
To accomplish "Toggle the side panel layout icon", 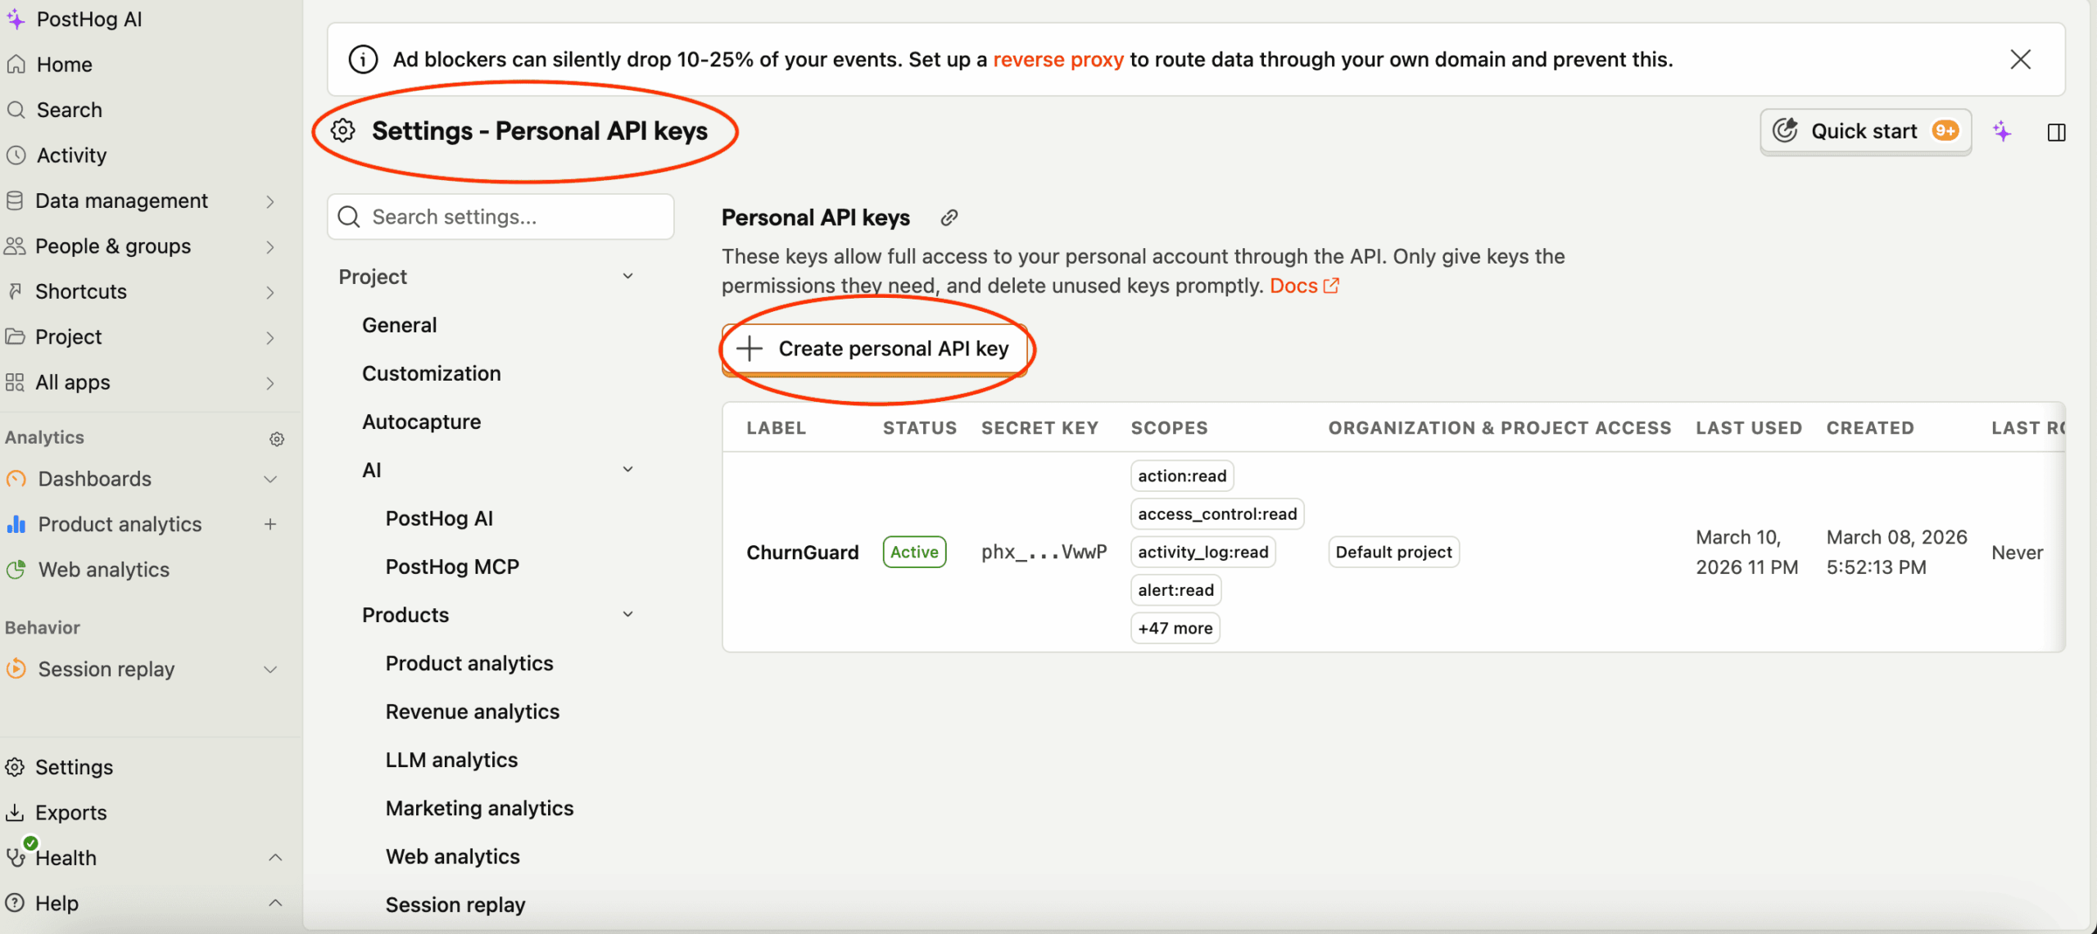I will (2056, 132).
